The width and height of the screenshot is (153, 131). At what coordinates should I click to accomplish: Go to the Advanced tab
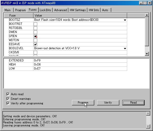click(x=61, y=10)
